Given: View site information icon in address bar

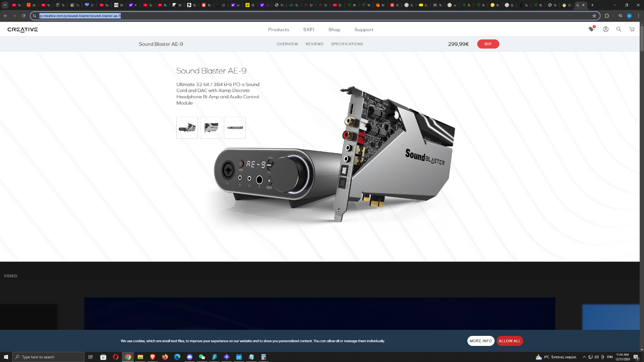Looking at the screenshot, I should (35, 16).
